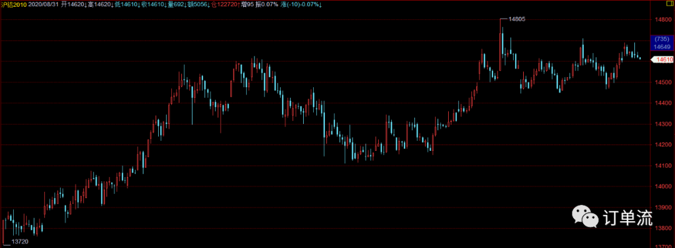Click the change value 涨(-10)-0.07%
The width and height of the screenshot is (675, 248).
click(301, 4)
